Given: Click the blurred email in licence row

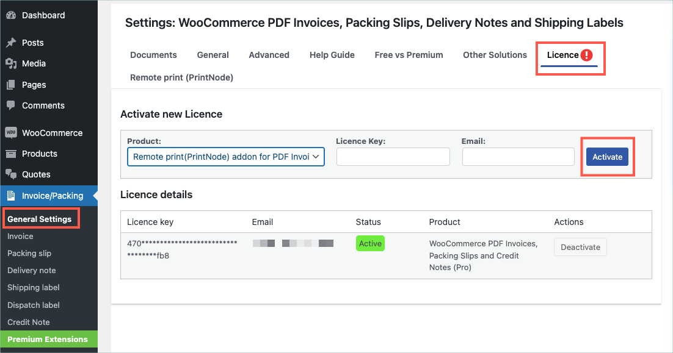Looking at the screenshot, I should coord(293,243).
